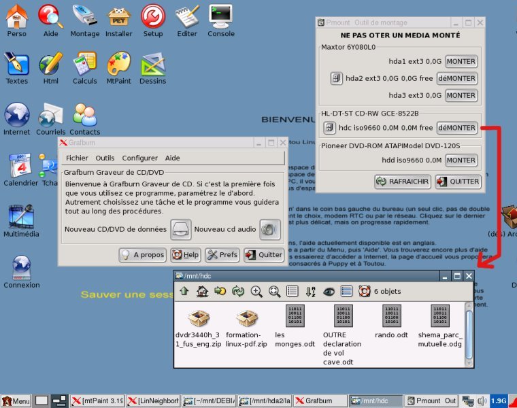Click Nouveau CD/DVD de données disc icon
Screen dimensions: 517x408
180,229
